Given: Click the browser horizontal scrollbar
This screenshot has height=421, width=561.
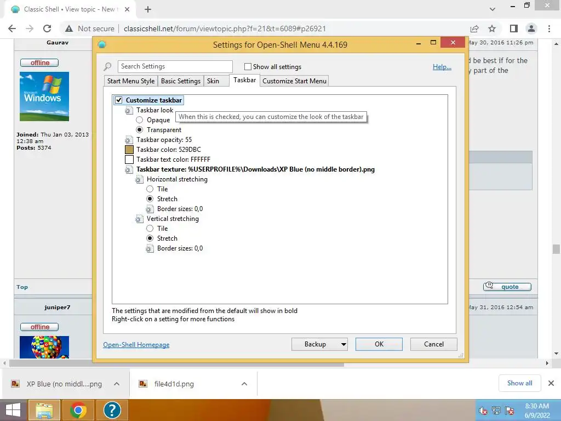Looking at the screenshot, I should pyautogui.click(x=176, y=363).
